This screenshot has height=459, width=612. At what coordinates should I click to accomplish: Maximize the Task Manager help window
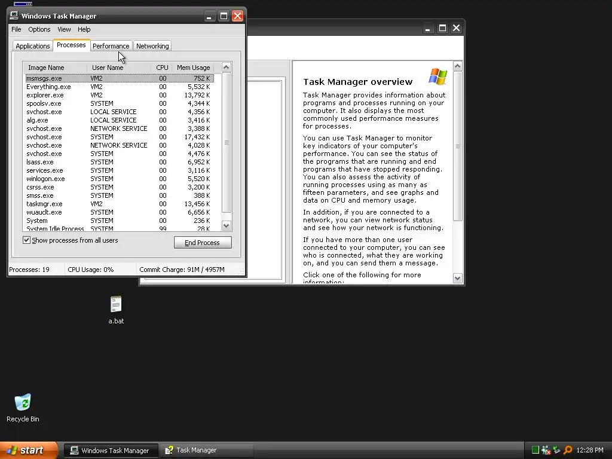coord(442,28)
